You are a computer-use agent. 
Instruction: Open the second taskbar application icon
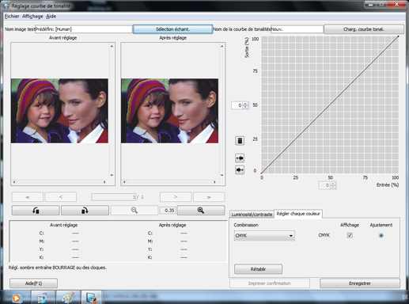[43, 298]
